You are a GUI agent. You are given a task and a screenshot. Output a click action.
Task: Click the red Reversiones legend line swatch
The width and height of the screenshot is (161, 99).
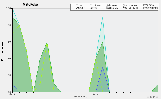(x=140, y=8)
